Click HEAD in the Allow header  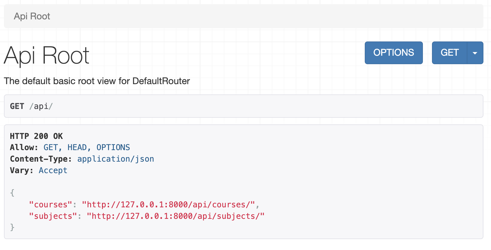coord(77,147)
